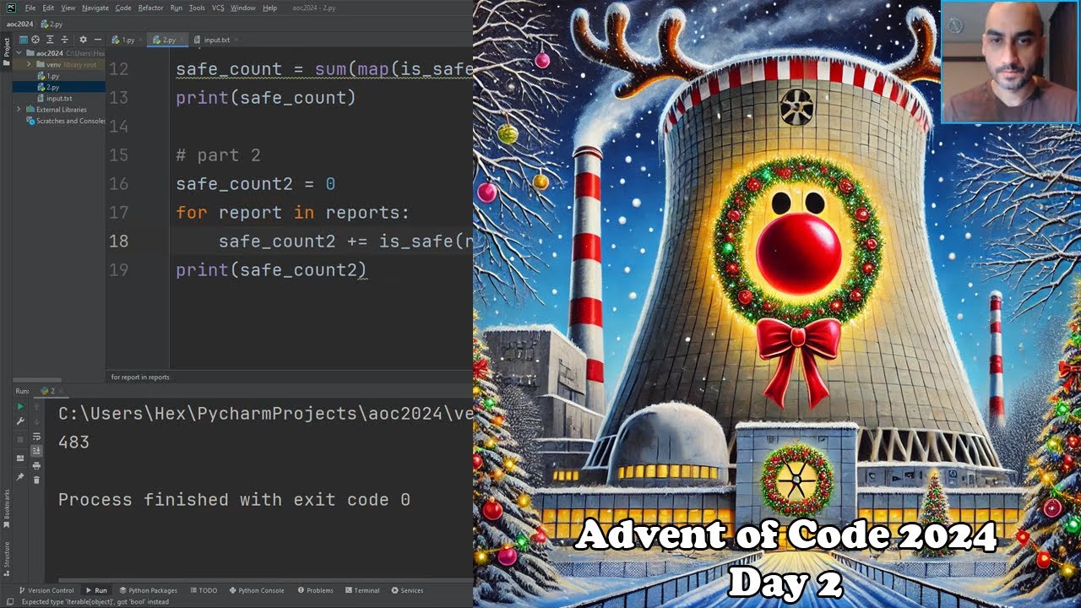Open the Tools menu

coord(197,8)
